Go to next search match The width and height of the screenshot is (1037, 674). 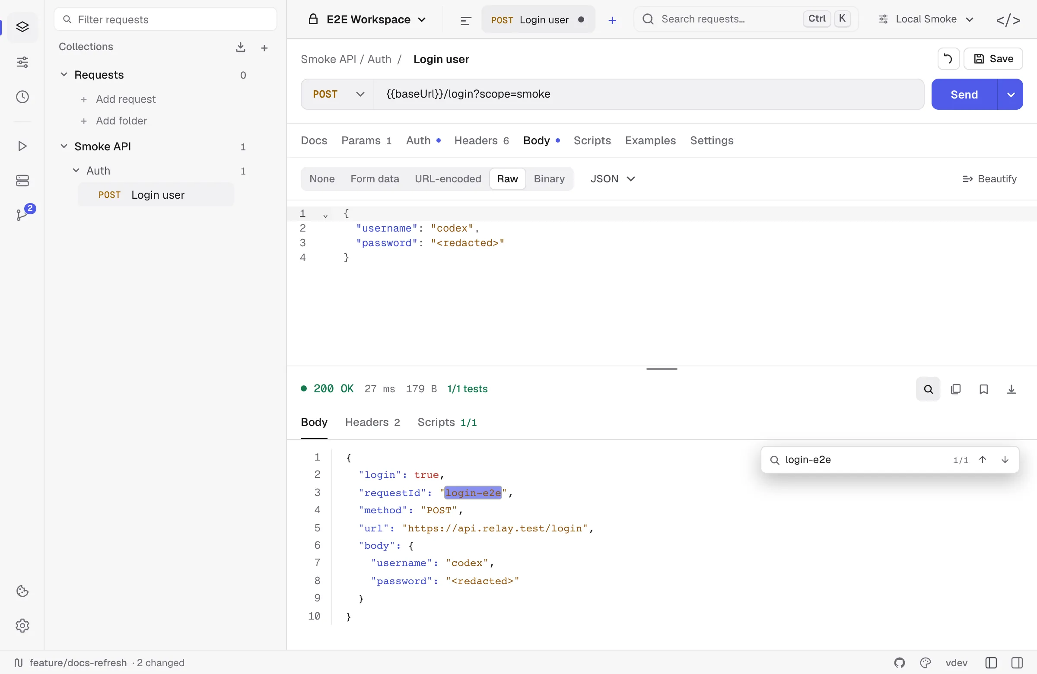[x=1005, y=460]
